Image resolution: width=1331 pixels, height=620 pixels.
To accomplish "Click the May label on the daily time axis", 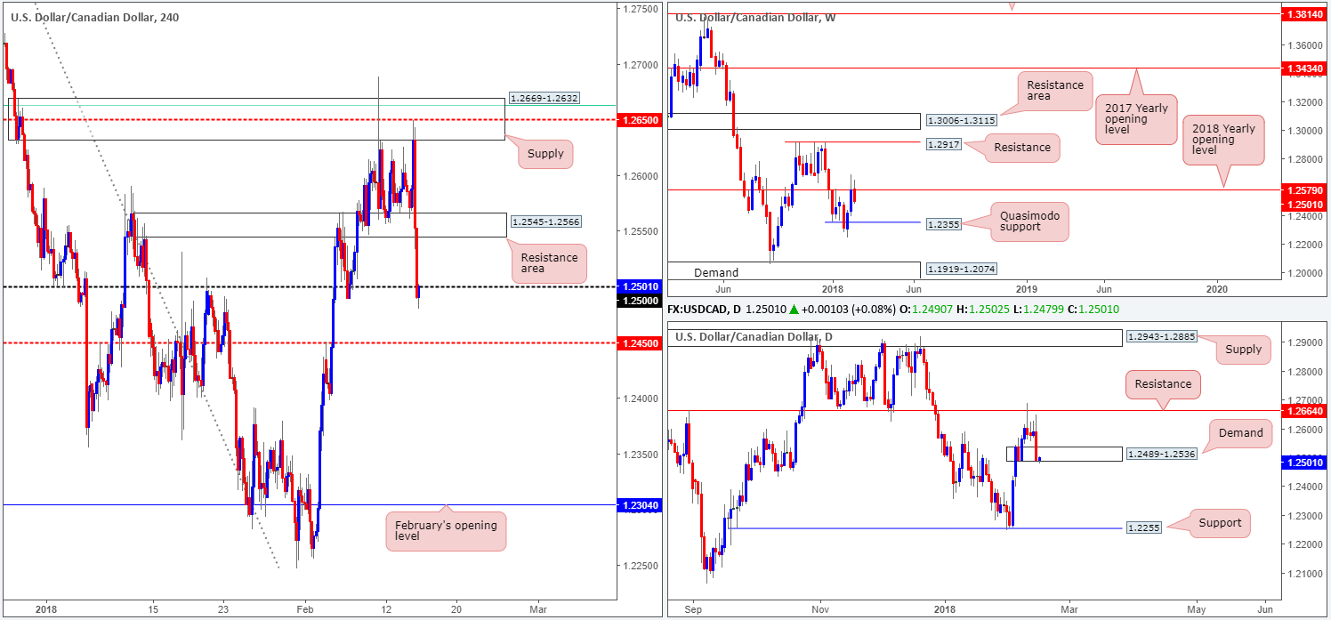I will [x=1197, y=608].
